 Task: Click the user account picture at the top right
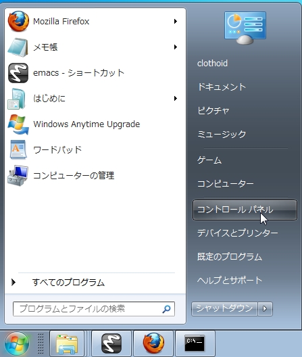click(x=245, y=28)
